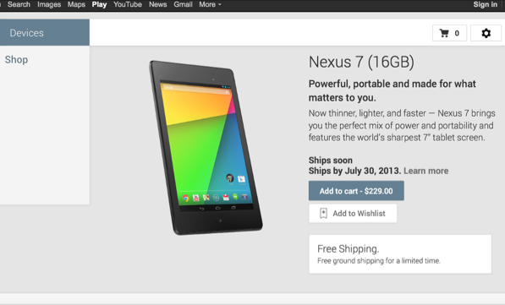This screenshot has width=505, height=305.
Task: Open News from the top bar
Action: tap(158, 4)
